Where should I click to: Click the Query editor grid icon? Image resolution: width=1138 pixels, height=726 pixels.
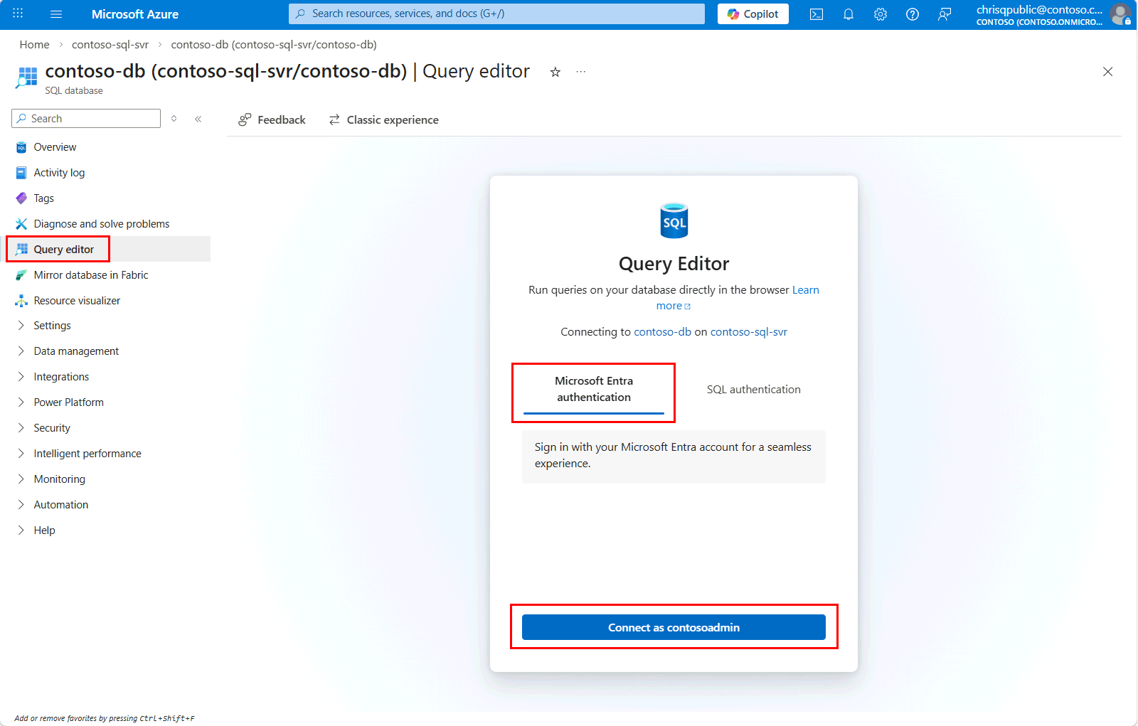tap(21, 250)
